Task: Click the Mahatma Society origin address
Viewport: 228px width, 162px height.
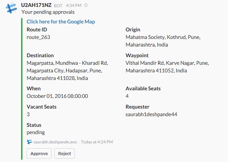Action: tap(163, 41)
